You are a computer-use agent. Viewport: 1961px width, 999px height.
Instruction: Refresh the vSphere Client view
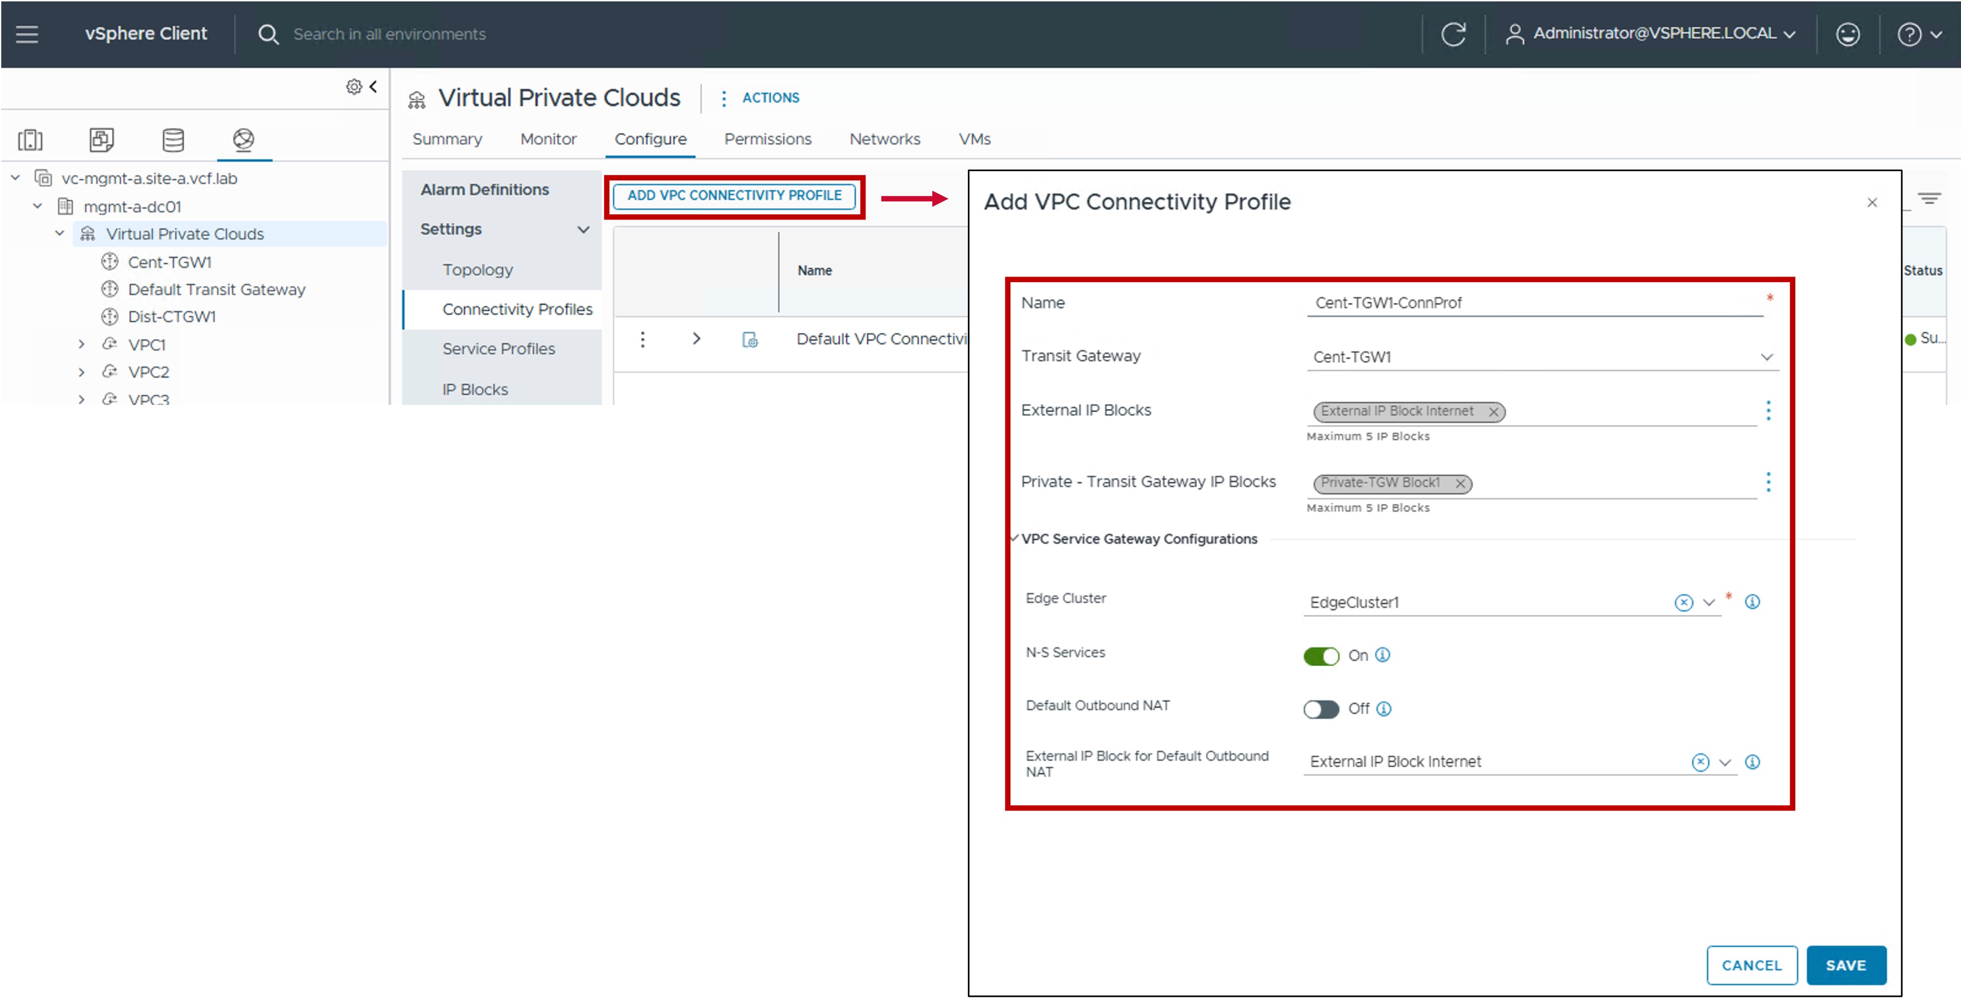click(x=1453, y=34)
